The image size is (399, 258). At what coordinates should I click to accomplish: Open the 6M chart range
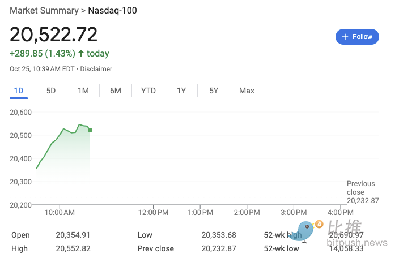click(116, 91)
